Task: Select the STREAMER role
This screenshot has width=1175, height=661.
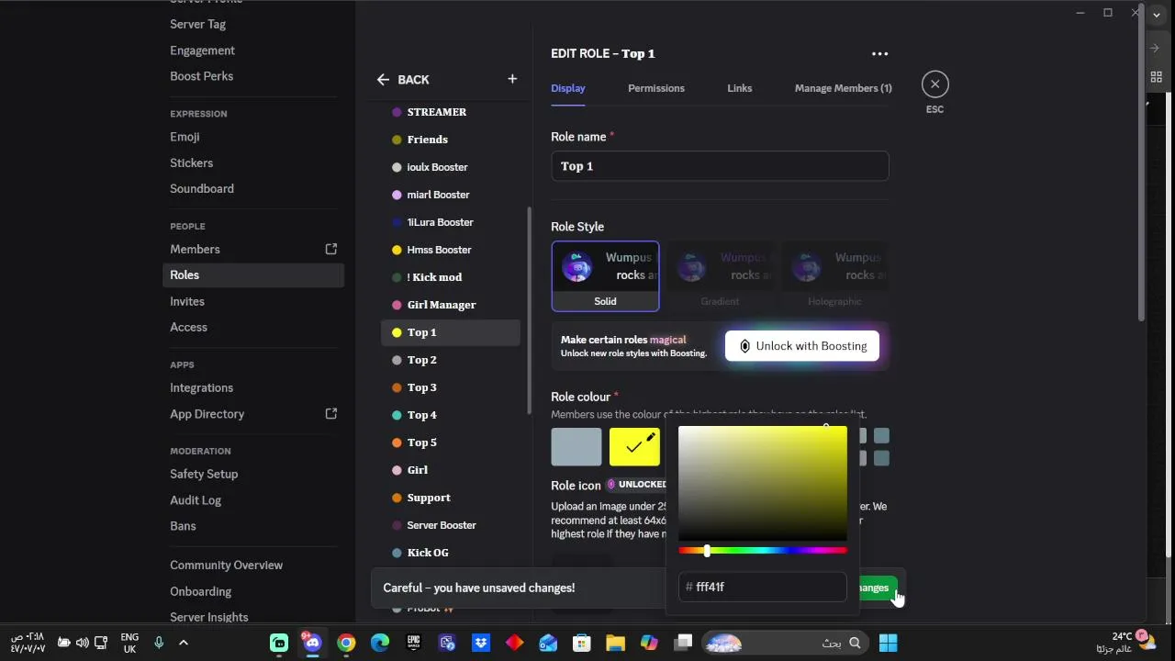Action: (x=450, y=112)
